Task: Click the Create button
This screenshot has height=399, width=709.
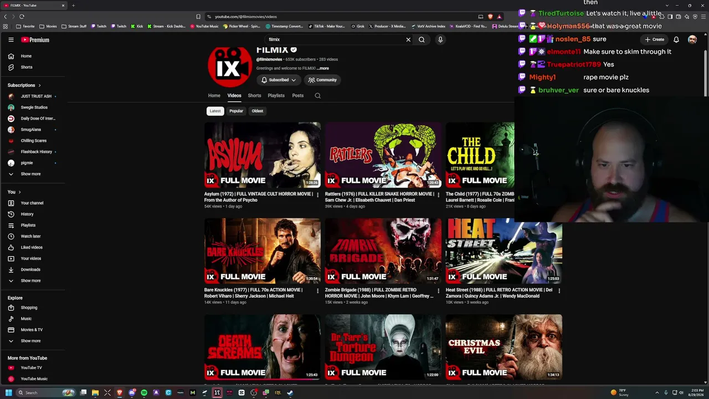Action: [655, 40]
